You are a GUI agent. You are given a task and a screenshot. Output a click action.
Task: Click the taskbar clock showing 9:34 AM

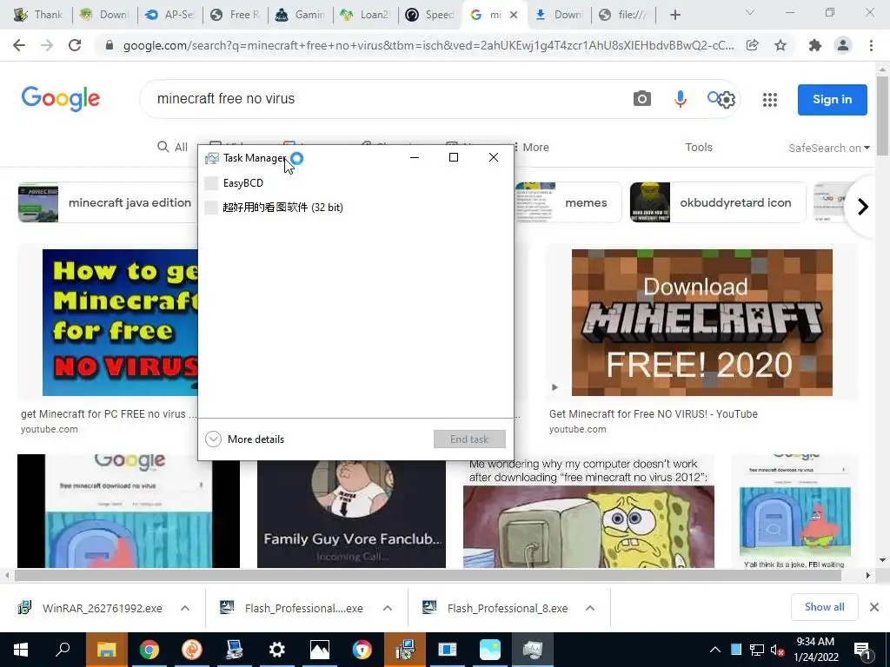click(x=815, y=650)
